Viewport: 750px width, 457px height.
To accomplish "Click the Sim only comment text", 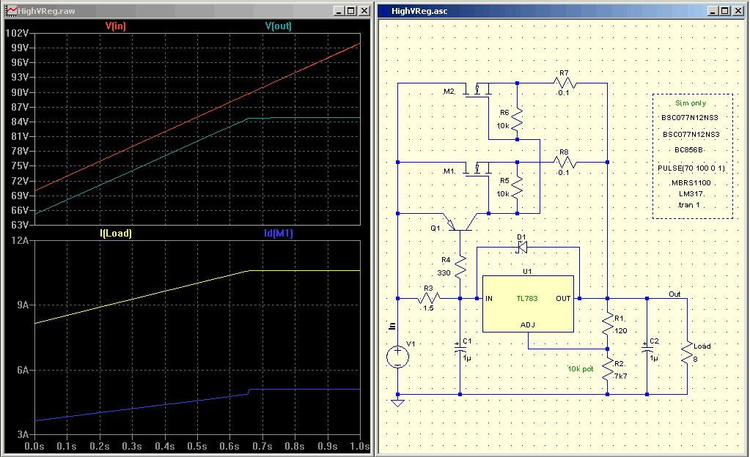I will (690, 103).
